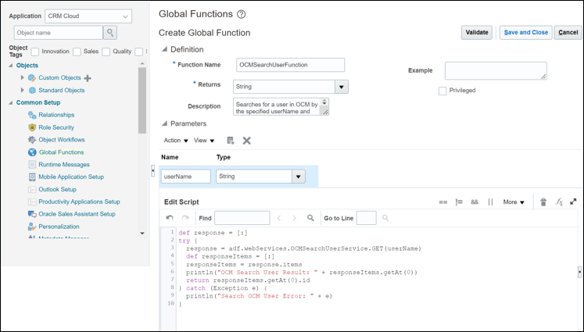Click the Runtime Messages icon

[x=32, y=165]
